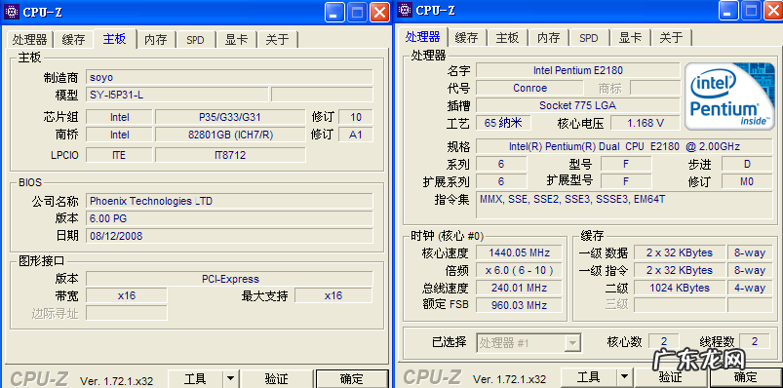This screenshot has height=388, width=783.
Task: Select 处理器 tab in right window
Action: tap(423, 36)
